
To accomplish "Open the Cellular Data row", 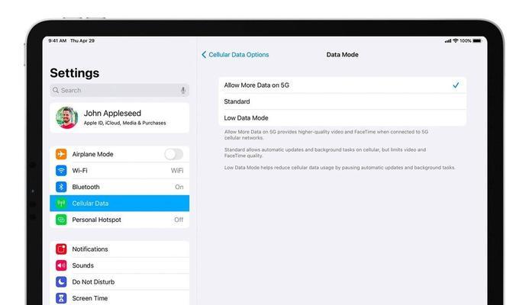I will click(119, 204).
